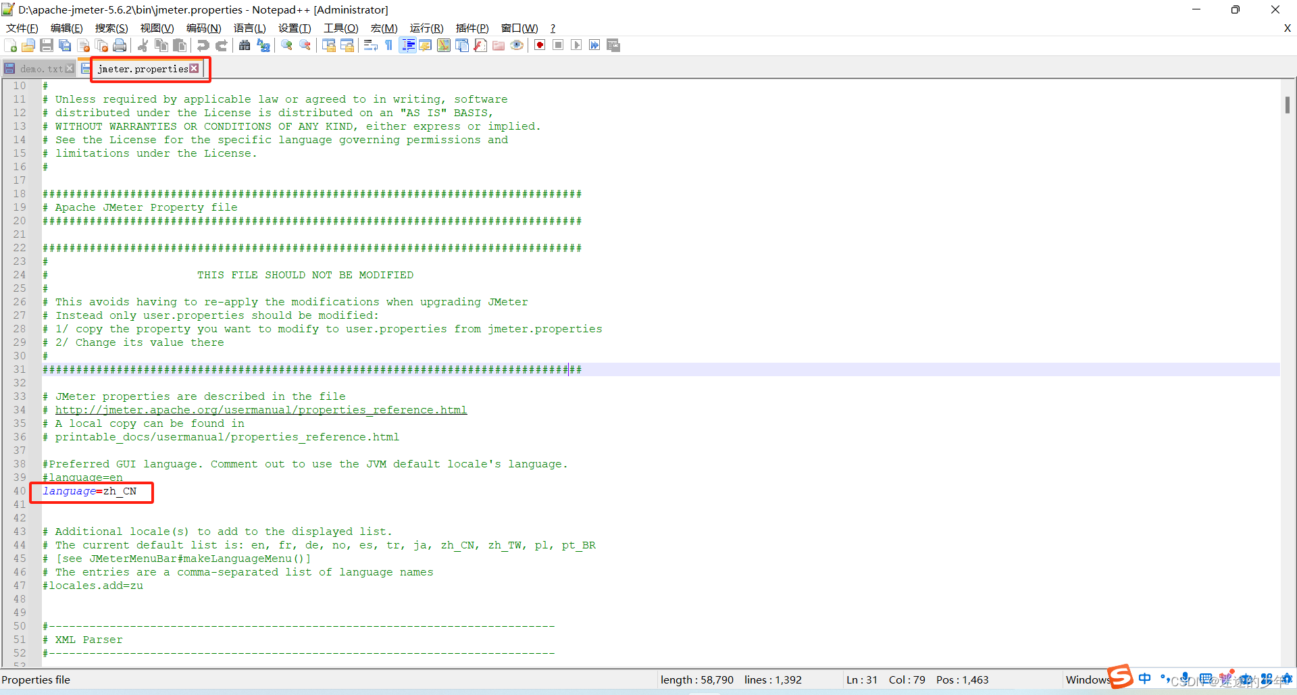Open the 编辑(E) menu
Viewport: 1297px width, 695px height.
click(x=66, y=28)
